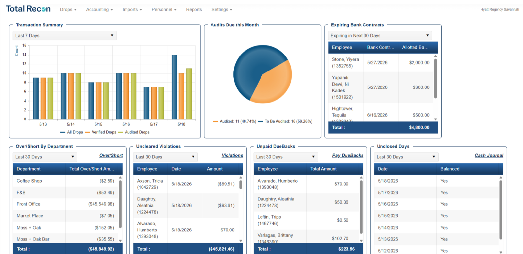
Task: Open Unpaid DueBacks period dropdown
Action: point(286,157)
